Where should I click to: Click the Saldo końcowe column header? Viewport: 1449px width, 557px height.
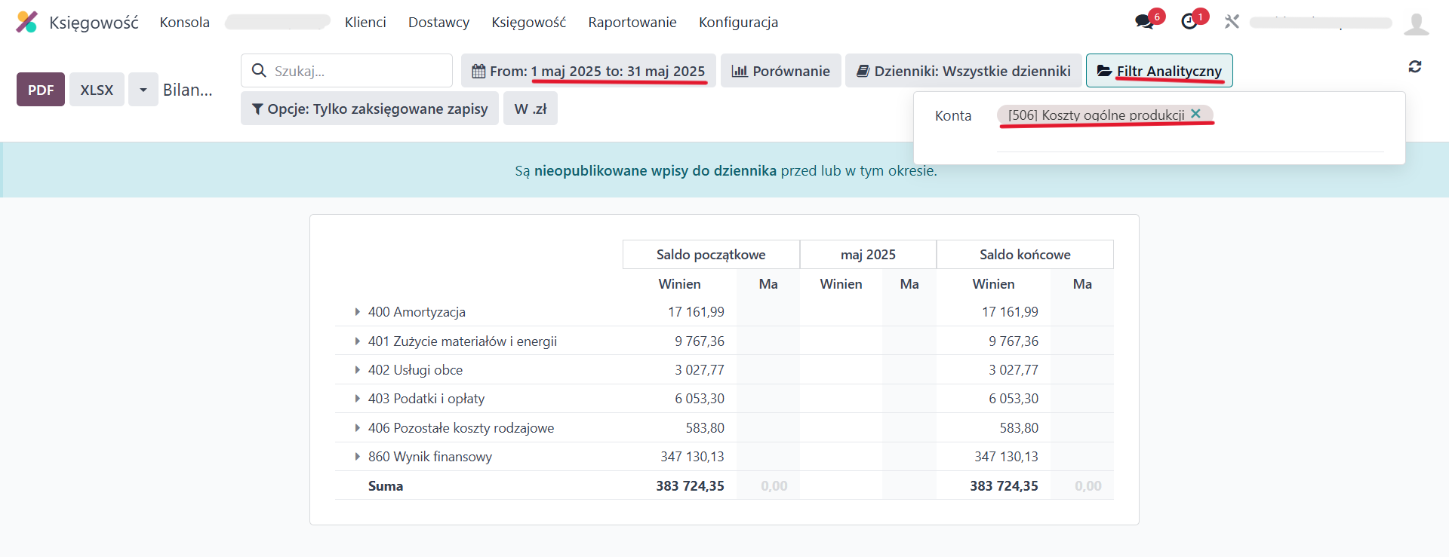(1025, 254)
